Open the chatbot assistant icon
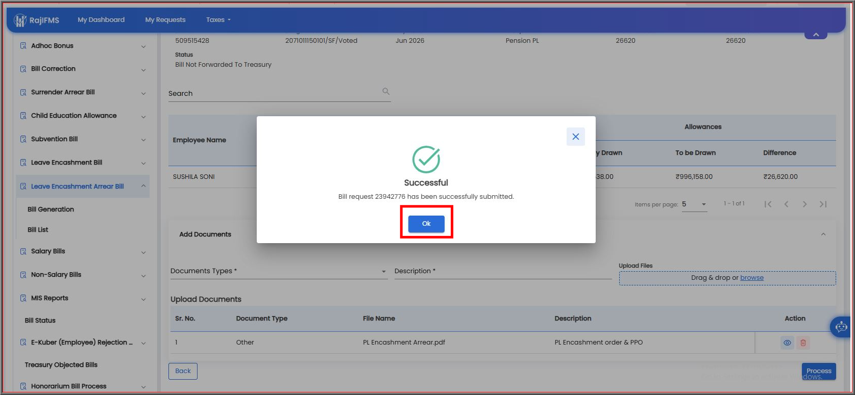This screenshot has height=395, width=855. [x=841, y=327]
